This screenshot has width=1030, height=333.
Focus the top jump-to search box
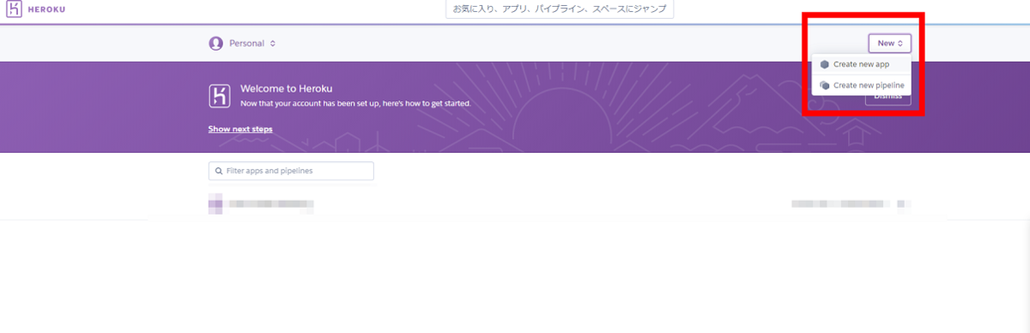click(560, 9)
